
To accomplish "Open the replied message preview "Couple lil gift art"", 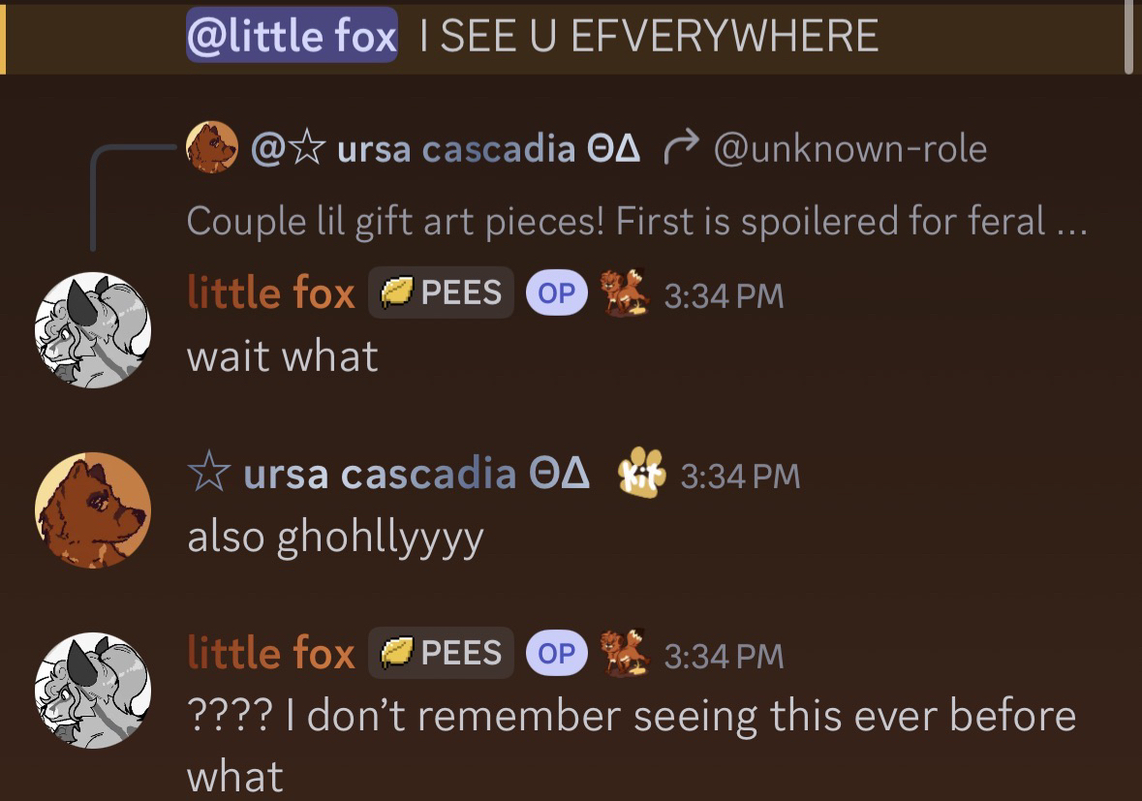I will coord(635,222).
